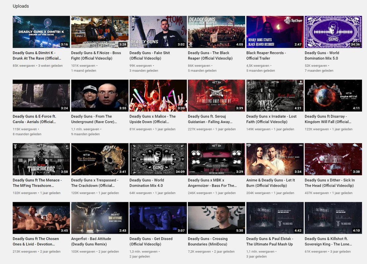The width and height of the screenshot is (367, 264).
Task: Click title 'Deadly Guns x Irradiate - Lost Faith'
Action: pos(272,119)
